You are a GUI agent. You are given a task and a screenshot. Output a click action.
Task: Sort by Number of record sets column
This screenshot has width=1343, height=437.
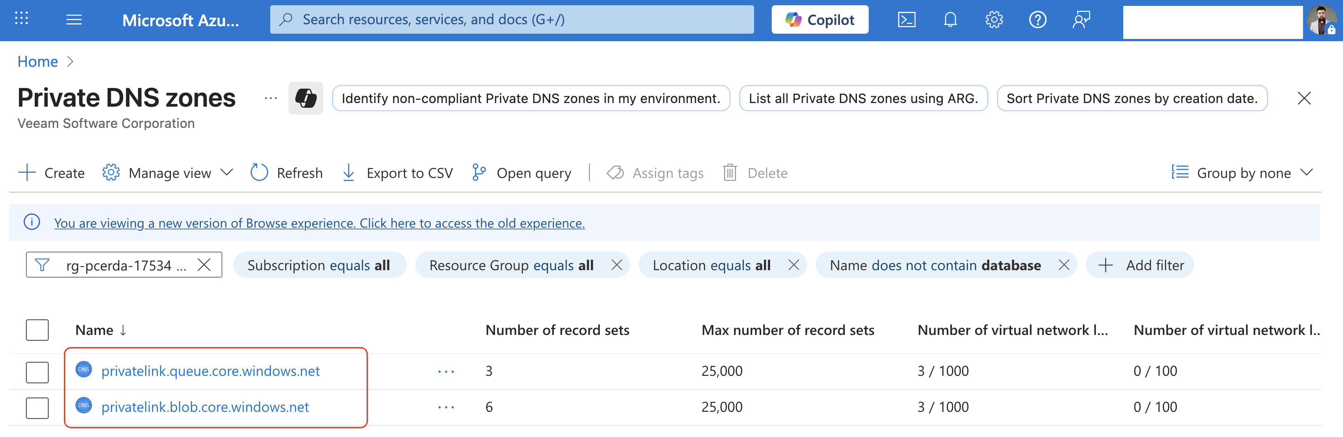tap(557, 330)
